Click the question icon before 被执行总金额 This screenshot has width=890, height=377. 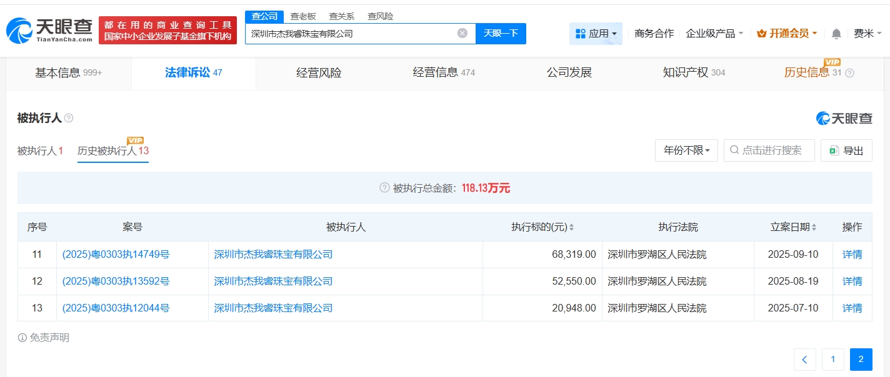(x=384, y=188)
